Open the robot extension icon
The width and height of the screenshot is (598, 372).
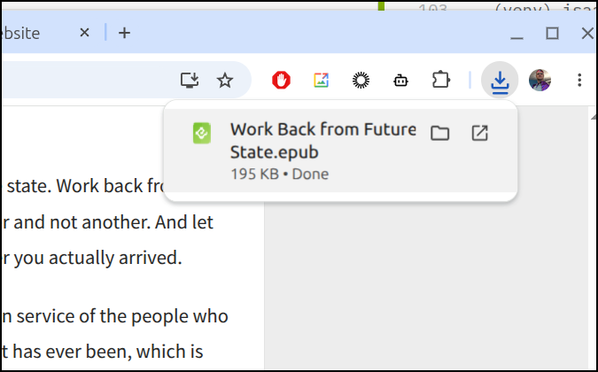pyautogui.click(x=400, y=81)
